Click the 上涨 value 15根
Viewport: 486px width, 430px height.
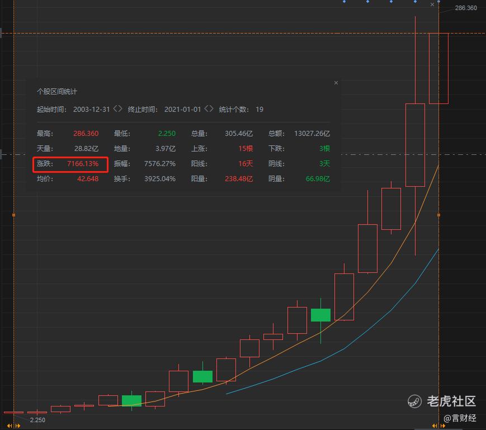coord(246,149)
